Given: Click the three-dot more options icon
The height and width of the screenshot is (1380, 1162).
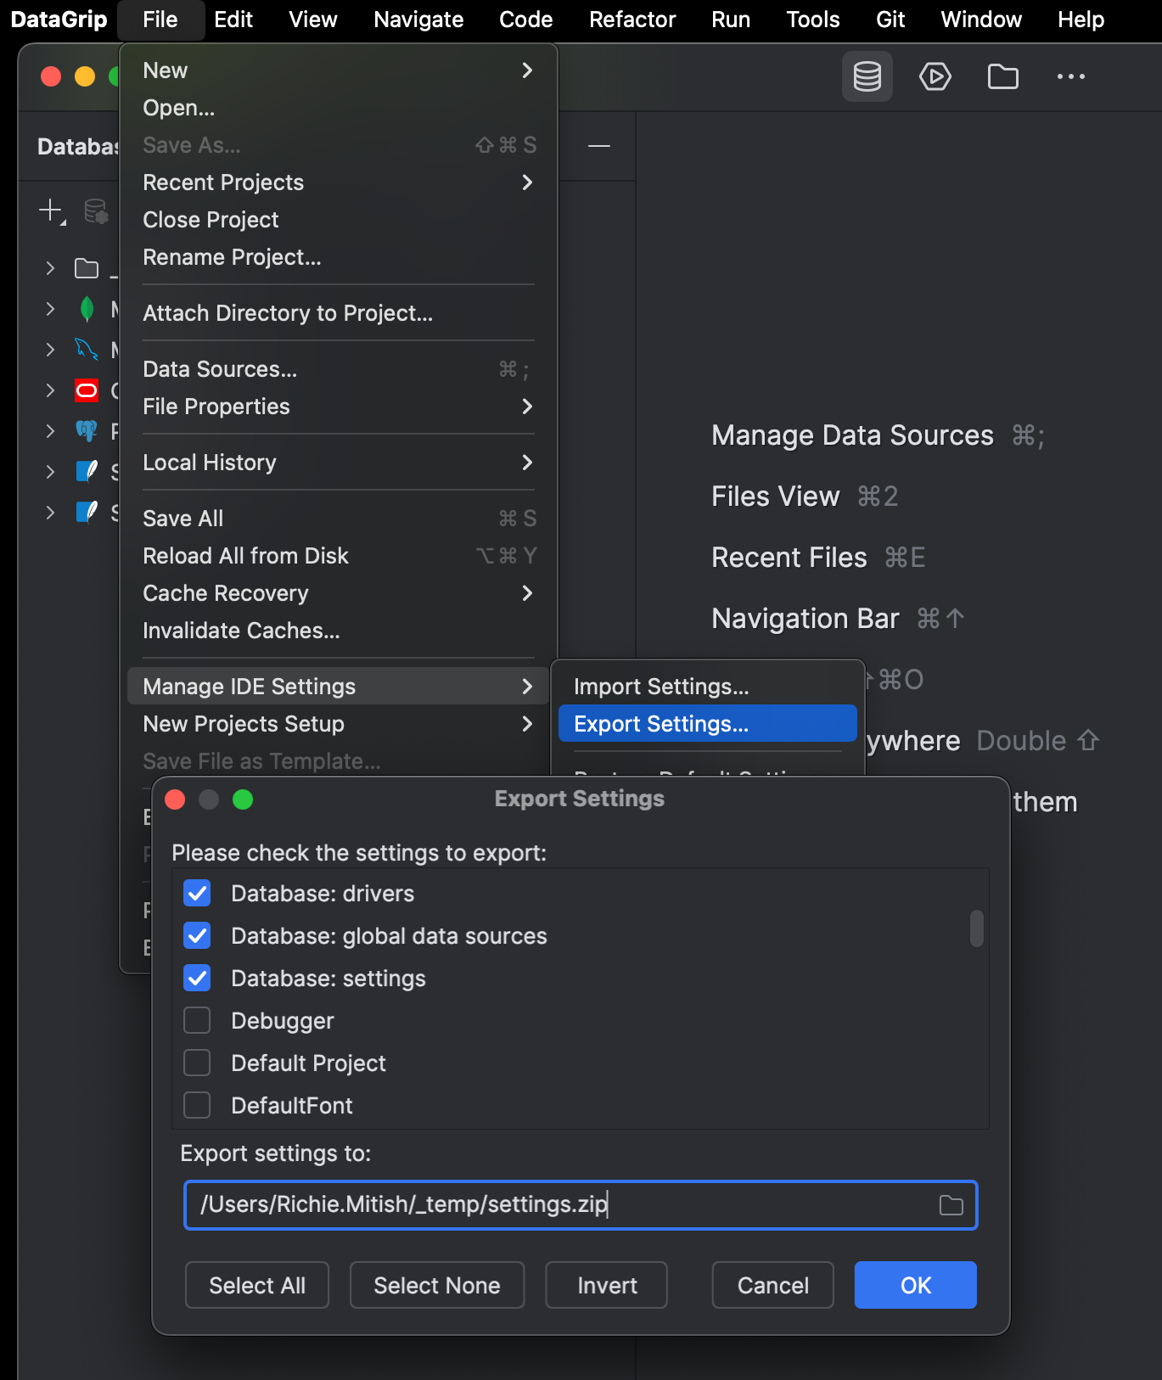Looking at the screenshot, I should tap(1070, 76).
